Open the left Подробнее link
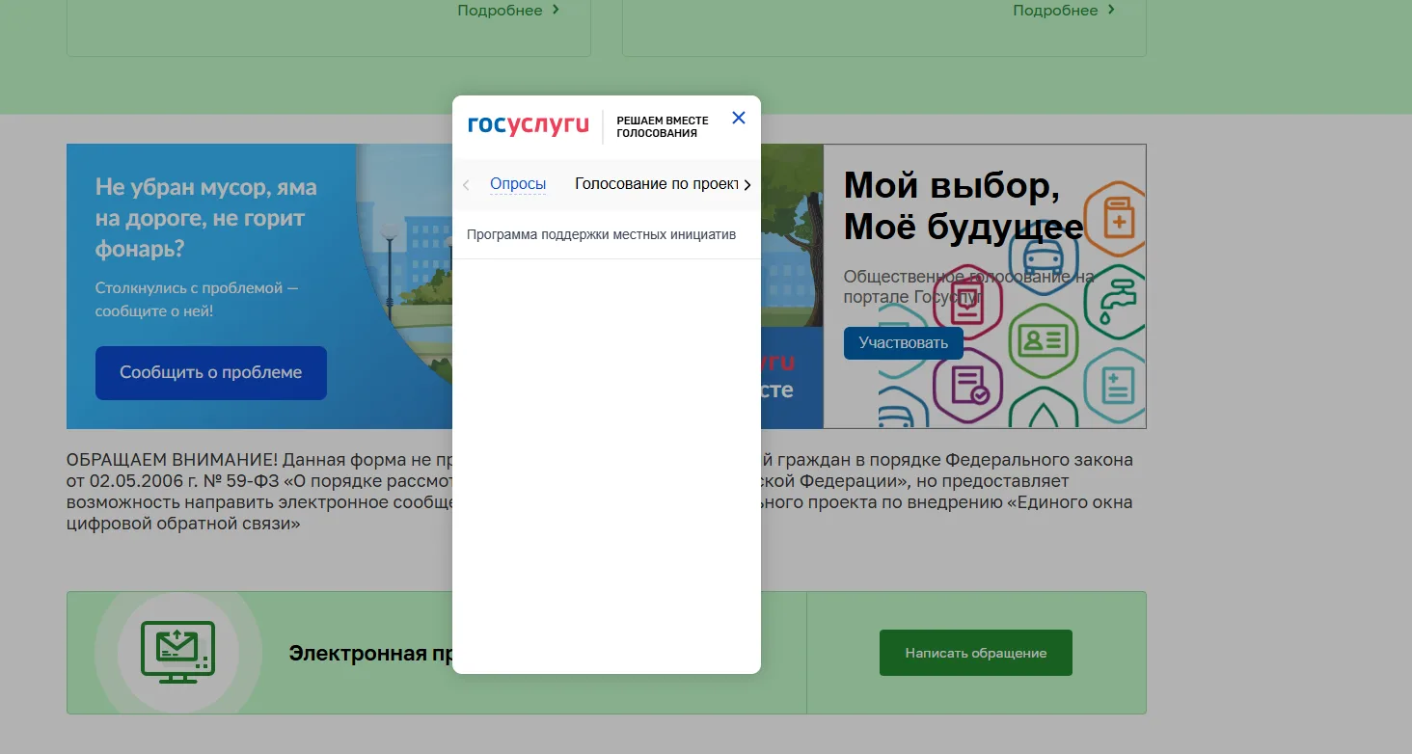1412x754 pixels. [508, 11]
